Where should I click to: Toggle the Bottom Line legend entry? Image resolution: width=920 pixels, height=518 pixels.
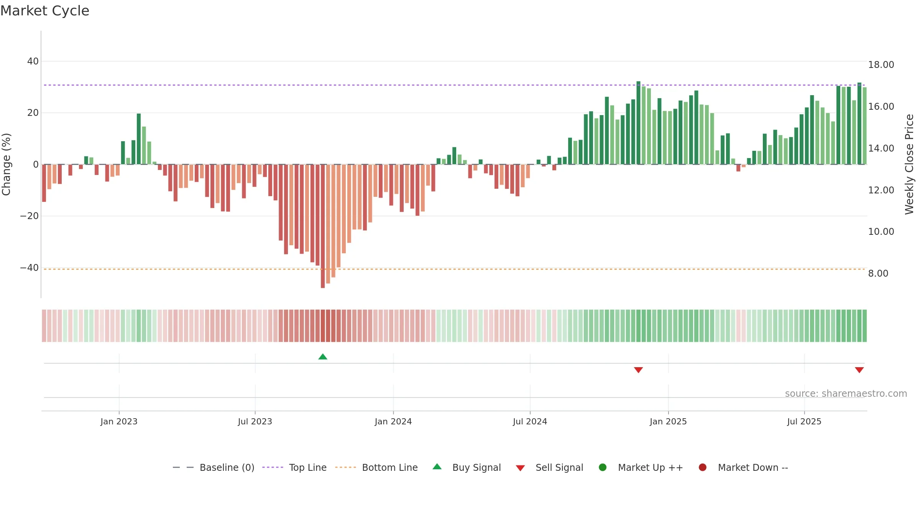376,467
